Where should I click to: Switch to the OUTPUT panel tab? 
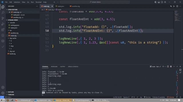click(x=63, y=67)
